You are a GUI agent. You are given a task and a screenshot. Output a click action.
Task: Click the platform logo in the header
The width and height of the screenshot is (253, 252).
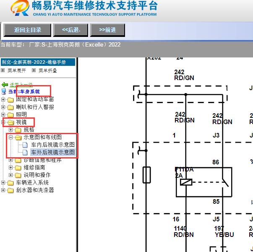tap(20, 8)
